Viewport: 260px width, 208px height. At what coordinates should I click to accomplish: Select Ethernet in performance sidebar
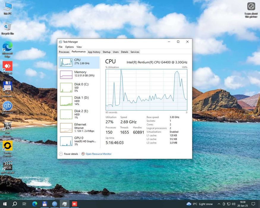pos(79,128)
